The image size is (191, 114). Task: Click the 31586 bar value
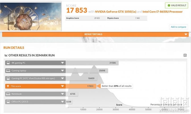pos(113,63)
